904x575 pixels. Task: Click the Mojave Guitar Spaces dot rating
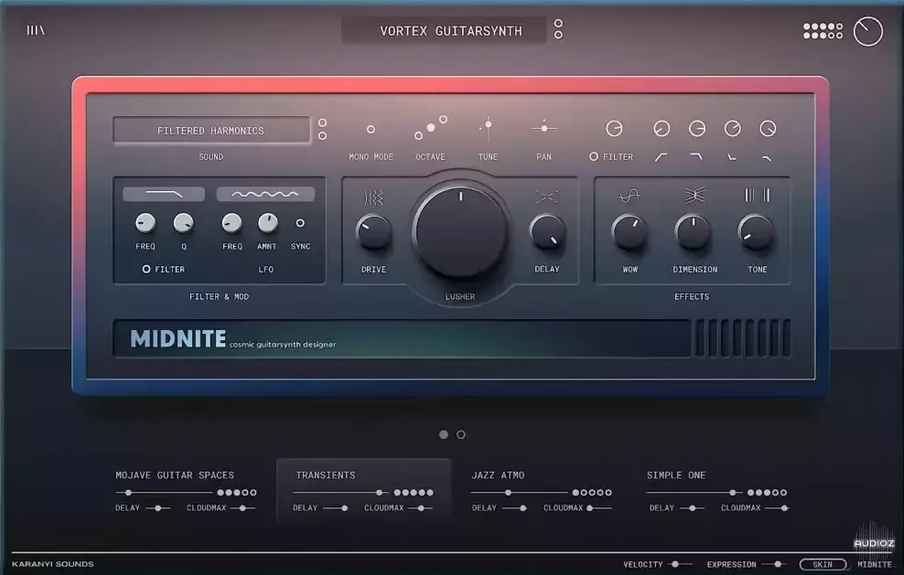237,493
